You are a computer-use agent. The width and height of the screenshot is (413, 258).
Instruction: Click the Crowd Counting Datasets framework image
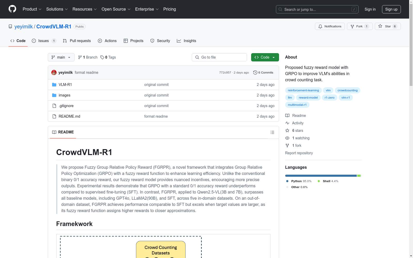pos(163,246)
